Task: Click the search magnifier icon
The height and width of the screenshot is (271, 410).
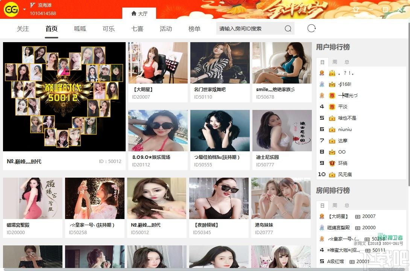Action: pos(288,29)
